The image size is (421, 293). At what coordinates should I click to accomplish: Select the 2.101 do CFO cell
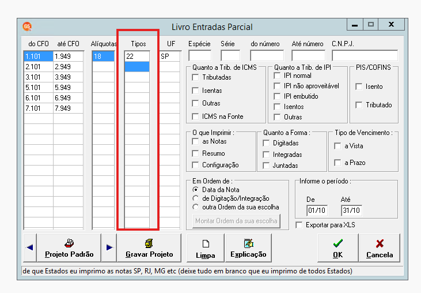(x=39, y=67)
